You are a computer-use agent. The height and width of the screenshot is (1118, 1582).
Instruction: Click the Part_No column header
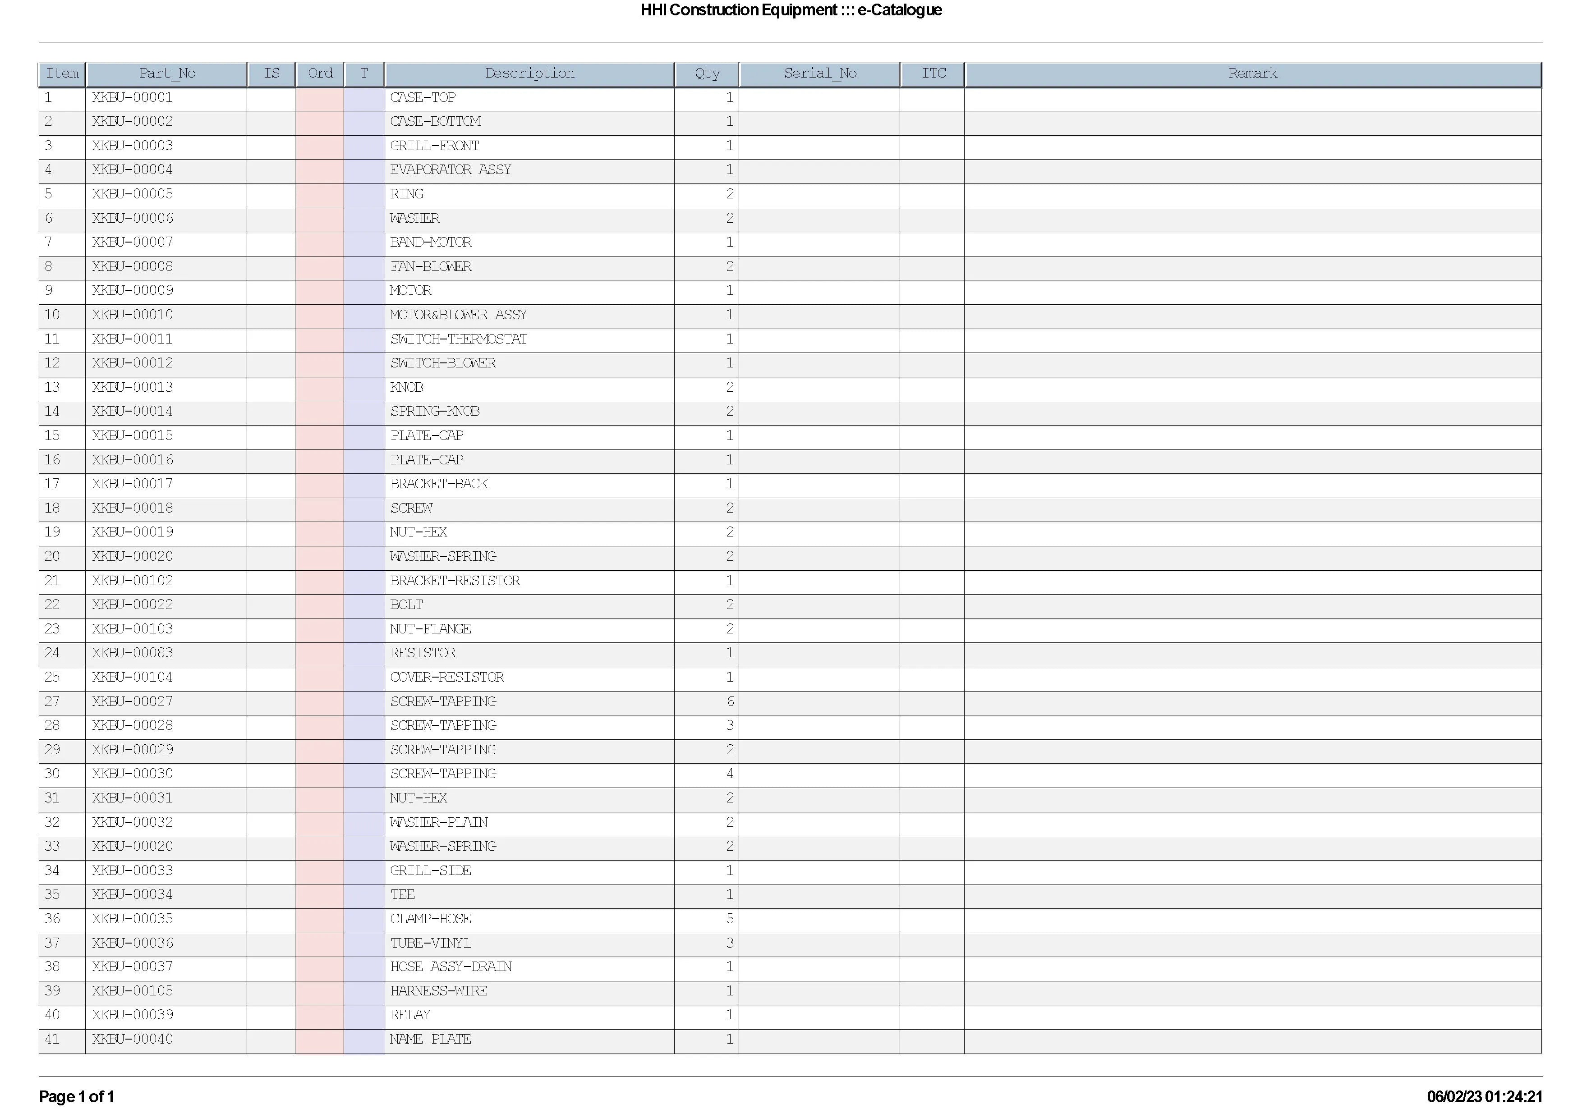pyautogui.click(x=167, y=73)
